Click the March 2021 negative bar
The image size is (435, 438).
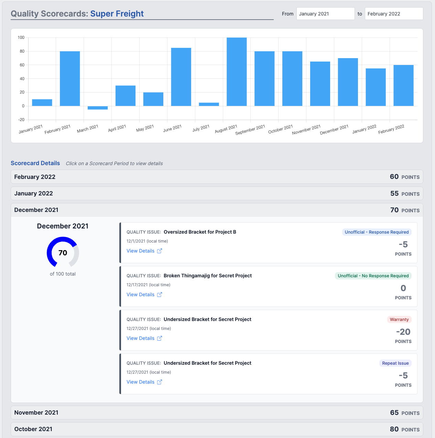(98, 108)
